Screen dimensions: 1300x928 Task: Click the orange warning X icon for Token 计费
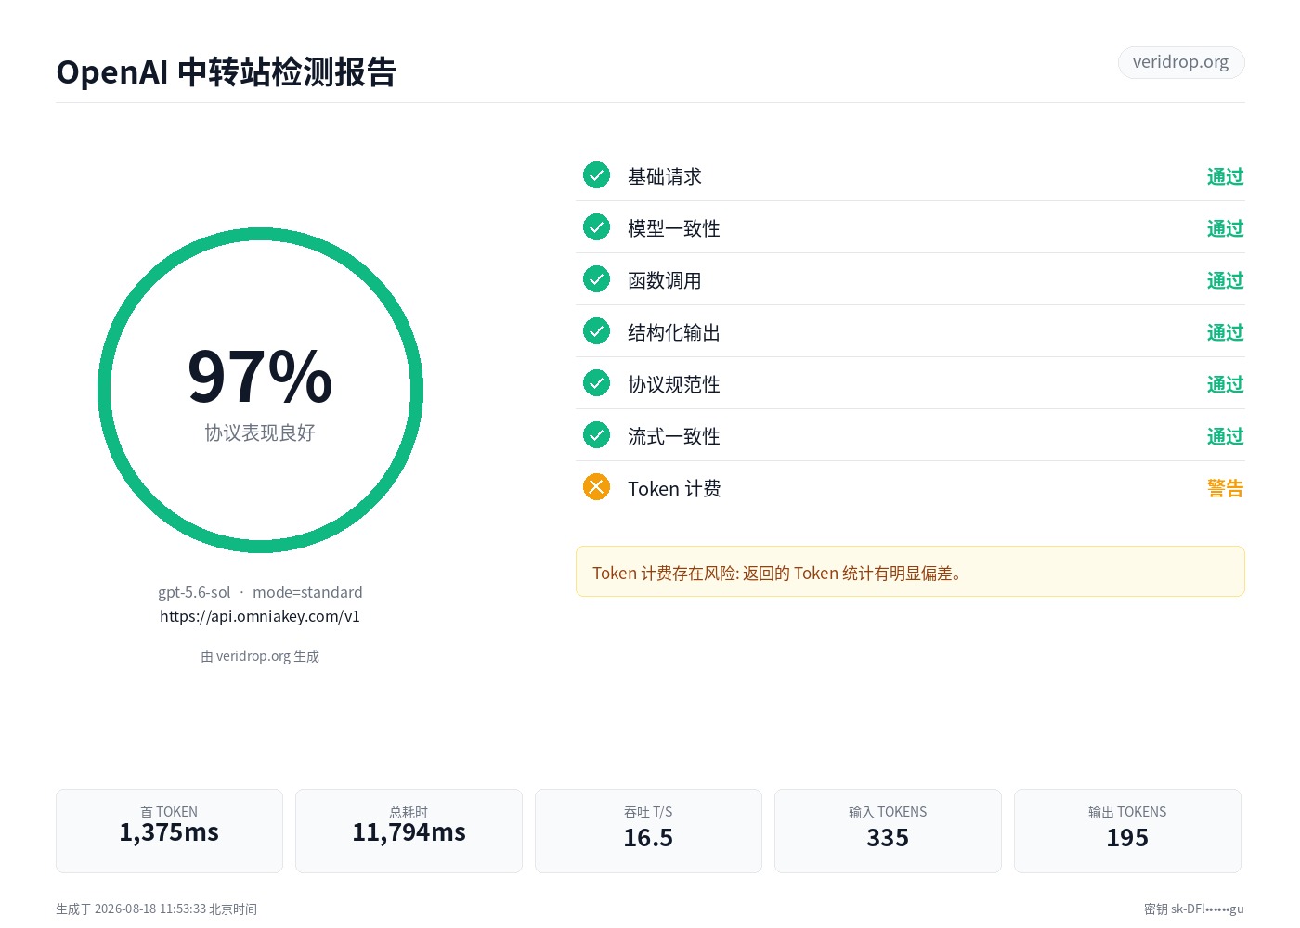point(596,487)
